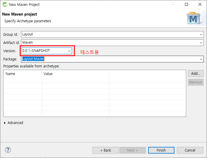This screenshot has width=207, height=158.
Task: Click the 'New Maven project' heading
Action: [20, 14]
